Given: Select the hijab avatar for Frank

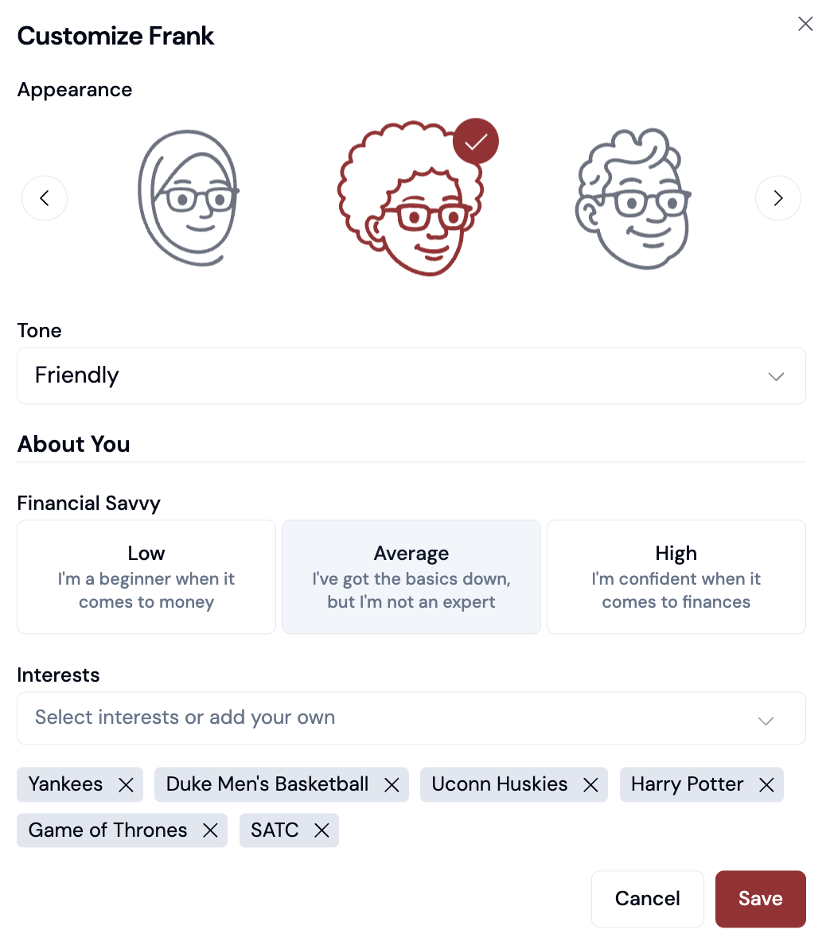Looking at the screenshot, I should 188,196.
